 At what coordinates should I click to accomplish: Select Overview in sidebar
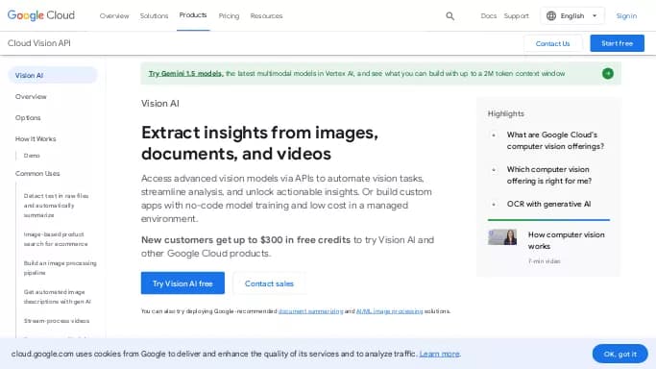coord(31,97)
